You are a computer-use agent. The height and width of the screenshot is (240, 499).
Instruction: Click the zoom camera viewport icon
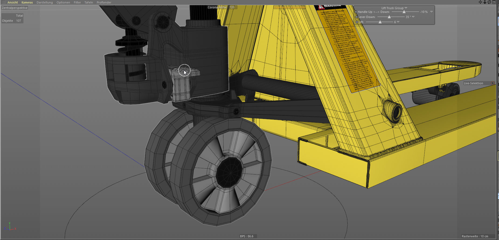click(x=485, y=2)
